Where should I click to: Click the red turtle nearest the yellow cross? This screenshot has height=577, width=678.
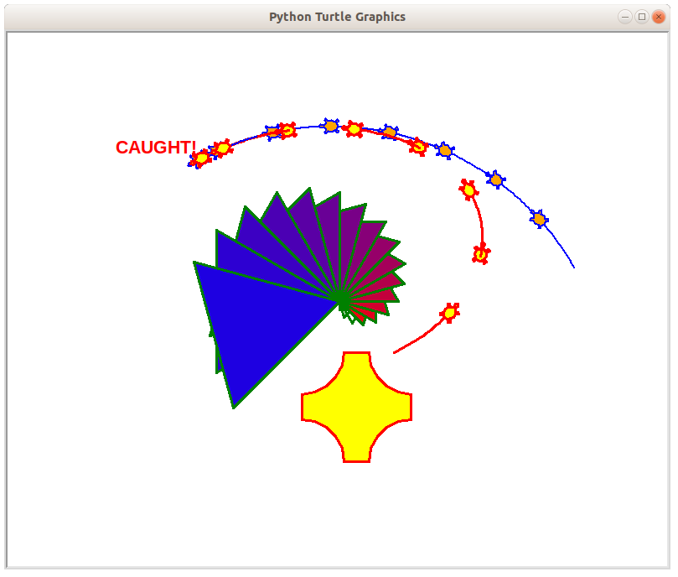point(450,313)
